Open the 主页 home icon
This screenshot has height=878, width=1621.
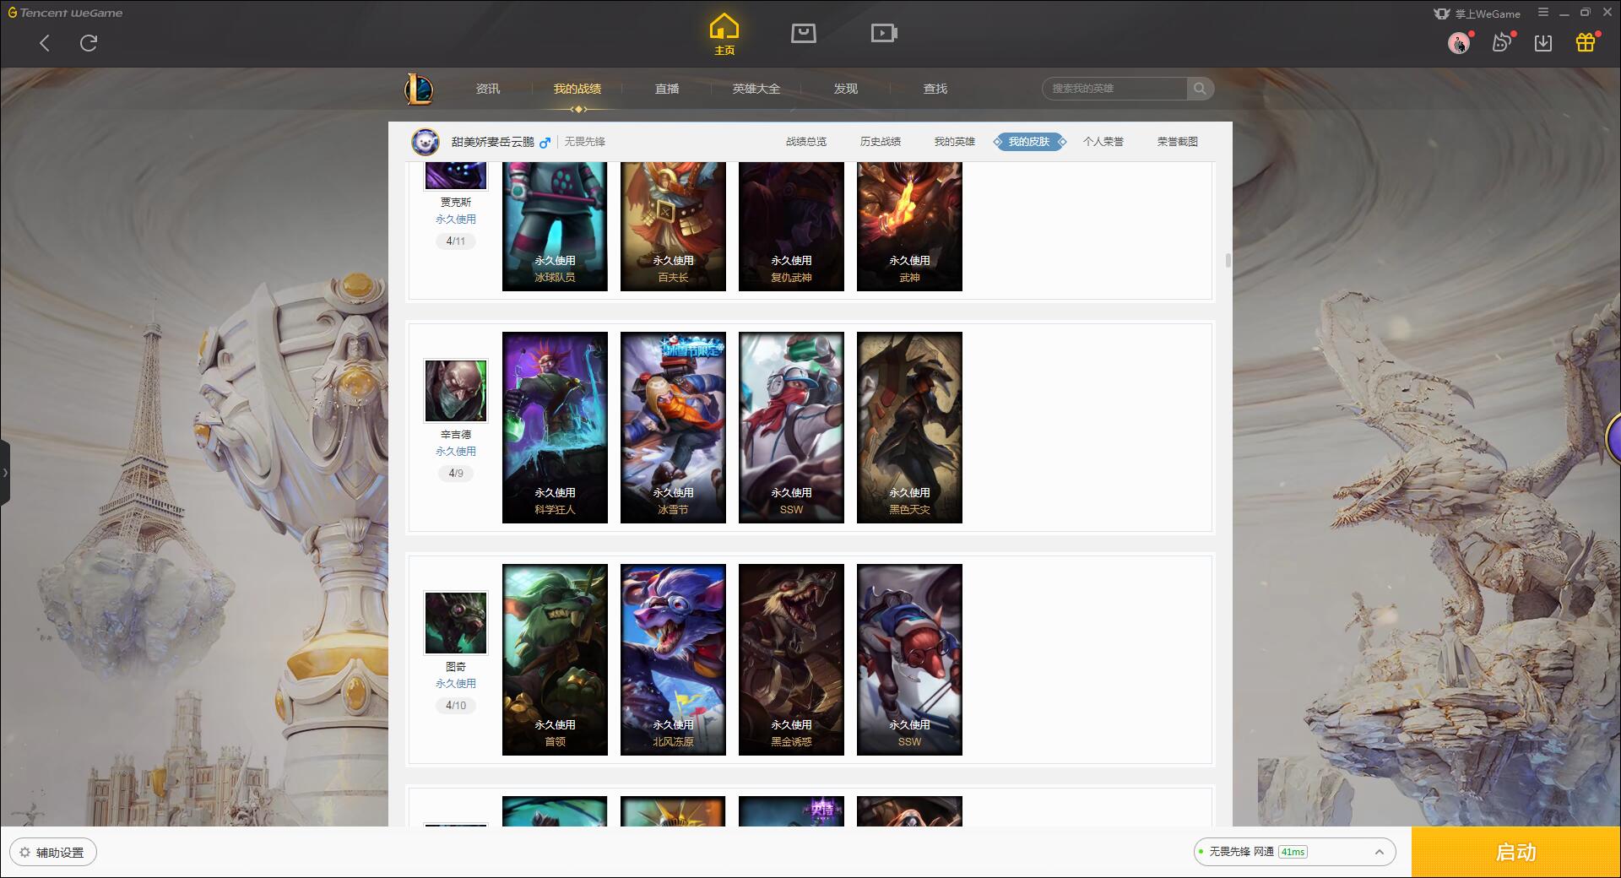724,35
